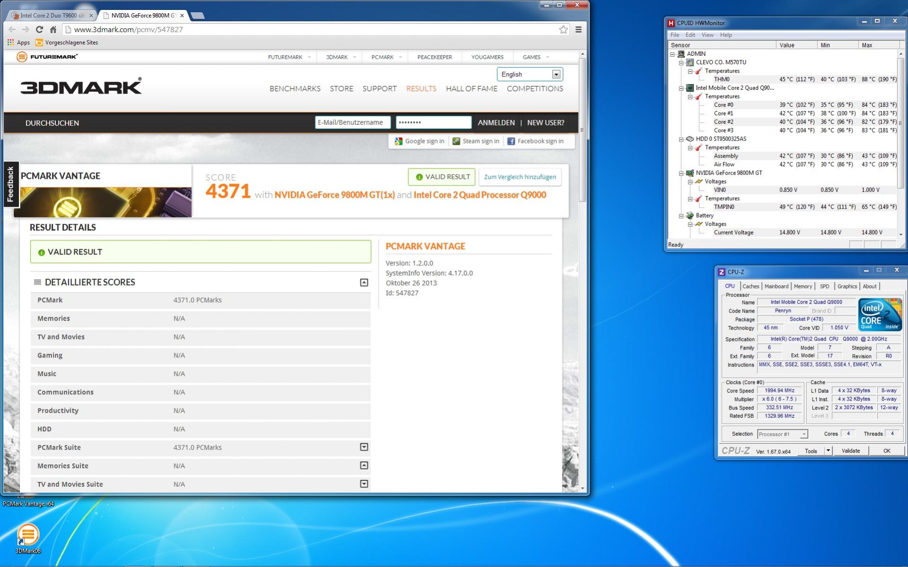Viewport: 908px width, 567px height.
Task: Switch to the Memory tab in CPU-Z
Action: 803,287
